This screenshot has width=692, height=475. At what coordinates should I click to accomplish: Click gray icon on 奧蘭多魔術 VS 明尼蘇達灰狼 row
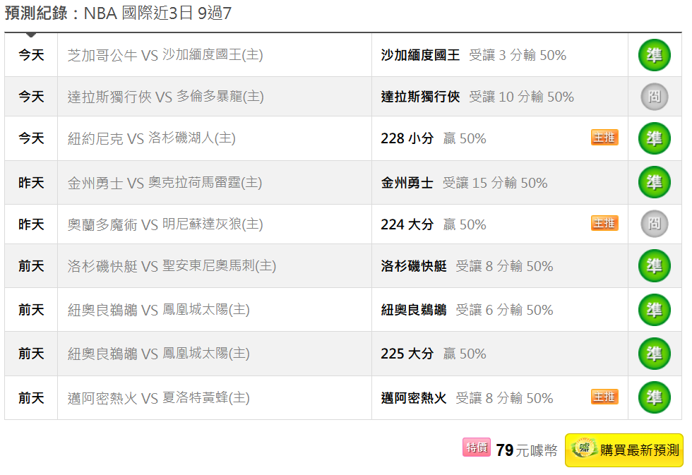(654, 224)
